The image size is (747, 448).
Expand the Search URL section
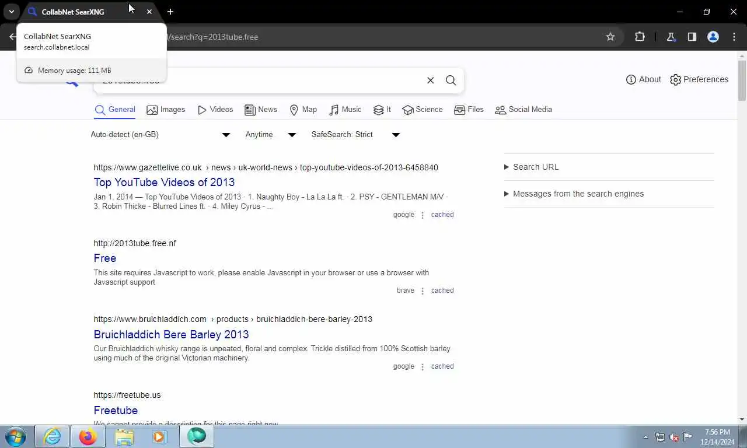tap(531, 167)
